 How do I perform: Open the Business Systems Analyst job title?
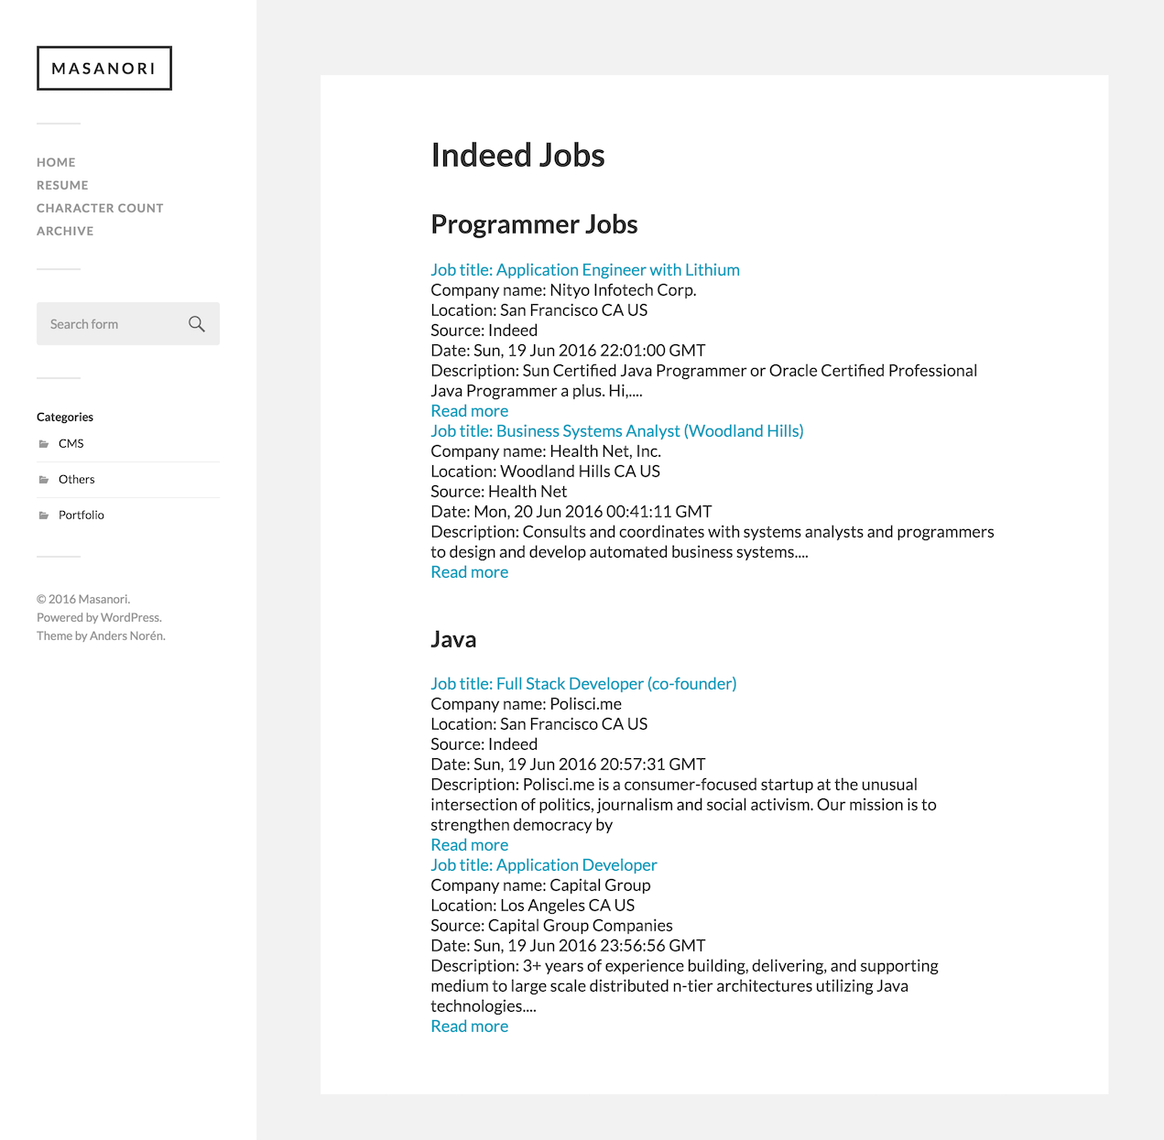616,430
